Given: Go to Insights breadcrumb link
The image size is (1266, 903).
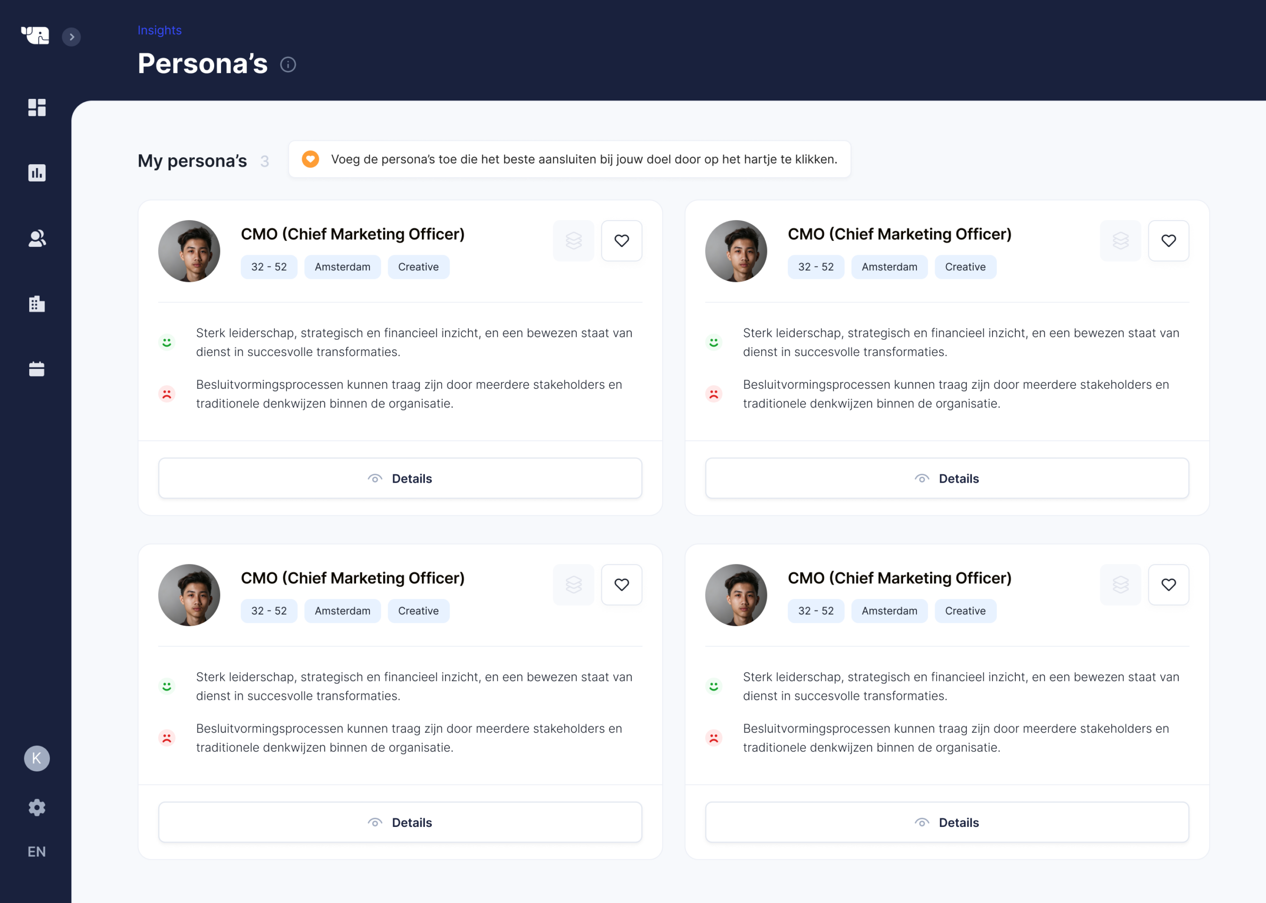Looking at the screenshot, I should coord(160,30).
